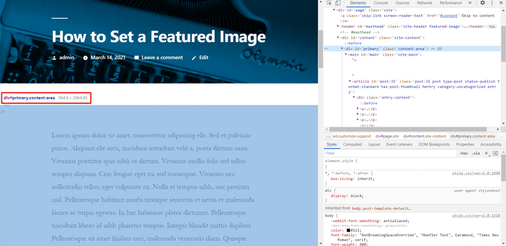Collapse the main#main node
This screenshot has height=246, width=506.
coord(346,54)
